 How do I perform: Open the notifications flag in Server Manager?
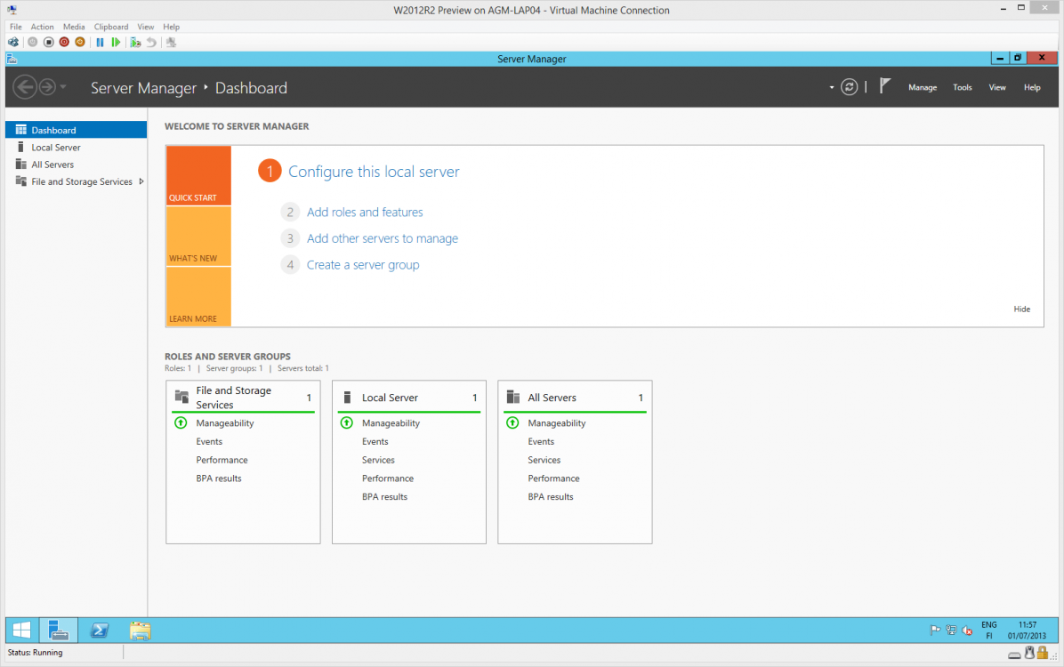coord(885,86)
